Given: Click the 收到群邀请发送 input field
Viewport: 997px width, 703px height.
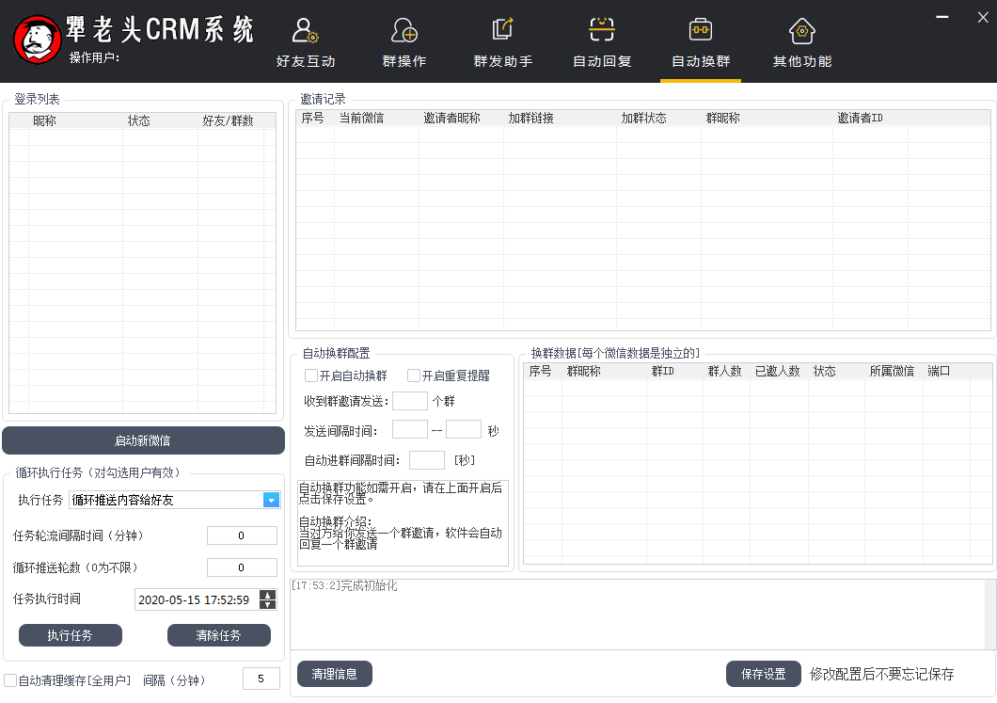Looking at the screenshot, I should tap(409, 401).
